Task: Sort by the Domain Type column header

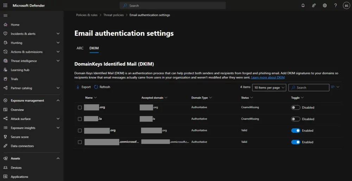Action: (202, 98)
